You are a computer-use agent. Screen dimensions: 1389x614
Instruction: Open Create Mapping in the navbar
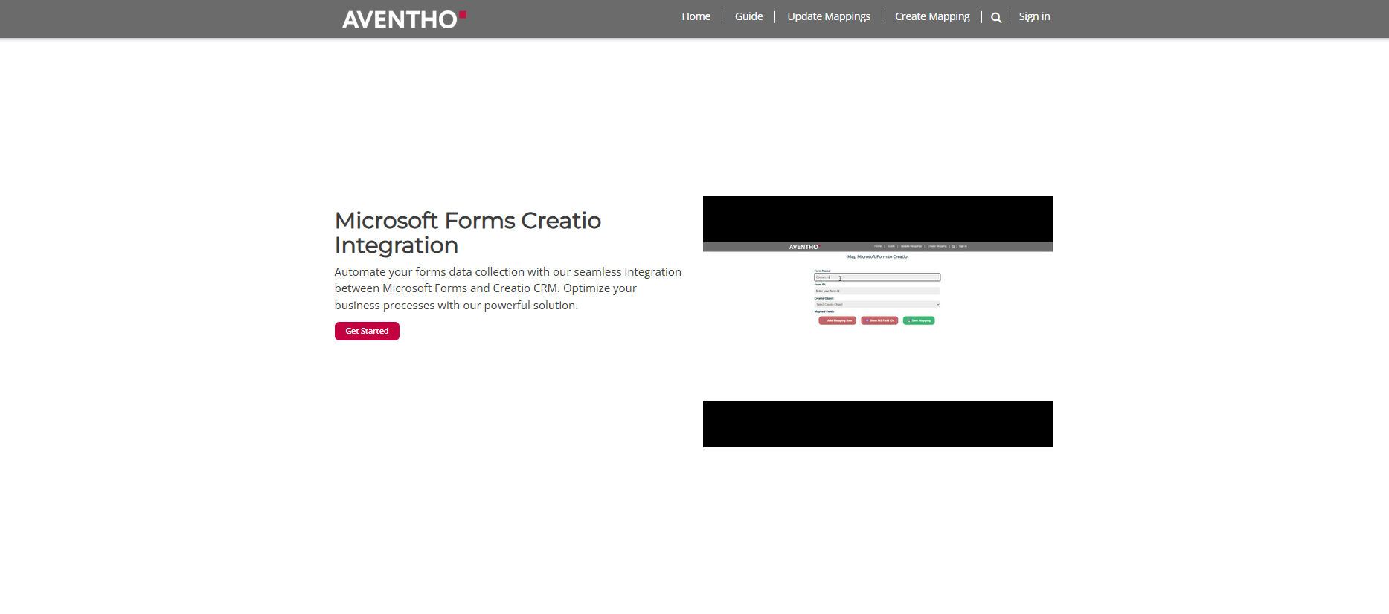pyautogui.click(x=932, y=16)
